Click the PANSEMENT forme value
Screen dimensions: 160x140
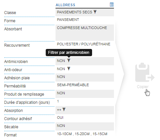click(x=68, y=20)
